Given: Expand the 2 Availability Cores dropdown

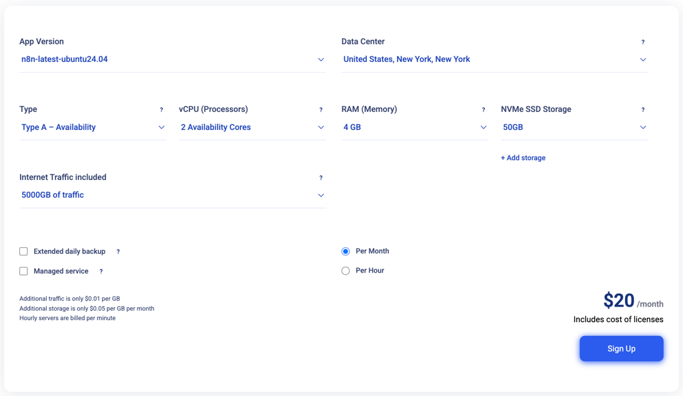Looking at the screenshot, I should 253,127.
